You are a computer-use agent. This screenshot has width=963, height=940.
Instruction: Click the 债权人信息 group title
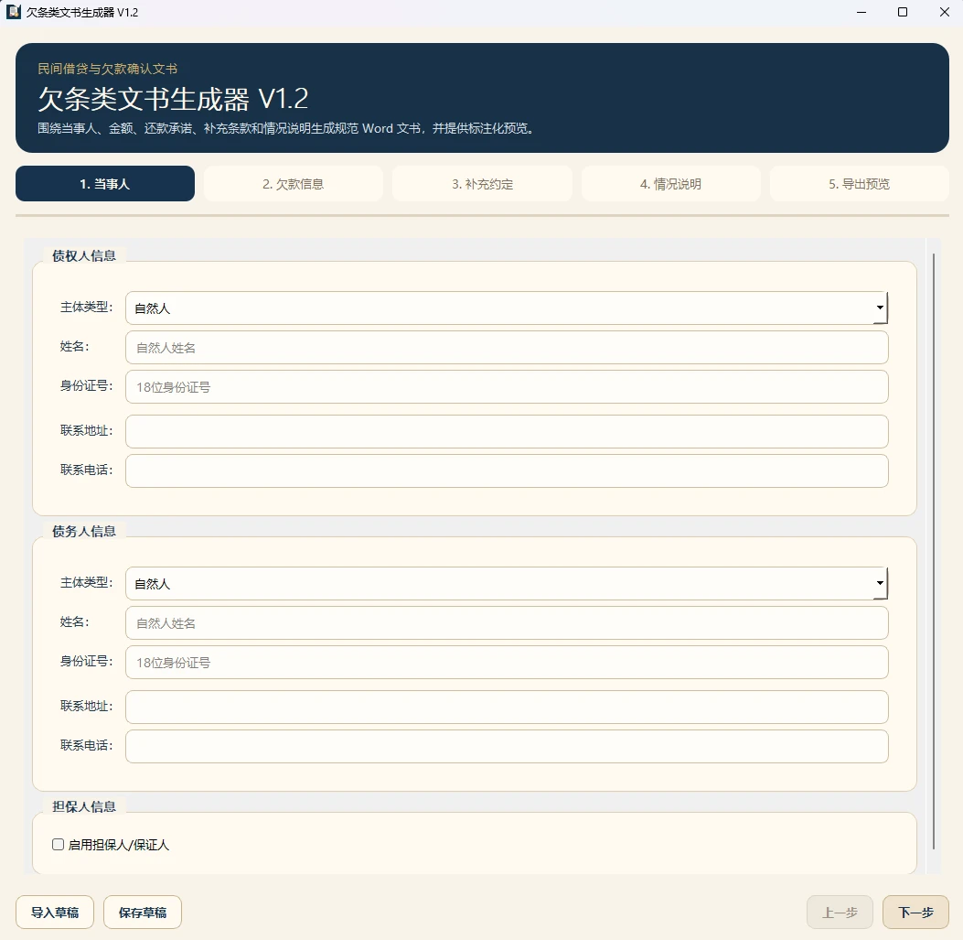point(84,255)
